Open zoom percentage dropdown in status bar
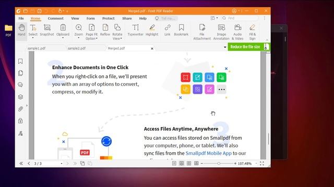 [256, 164]
